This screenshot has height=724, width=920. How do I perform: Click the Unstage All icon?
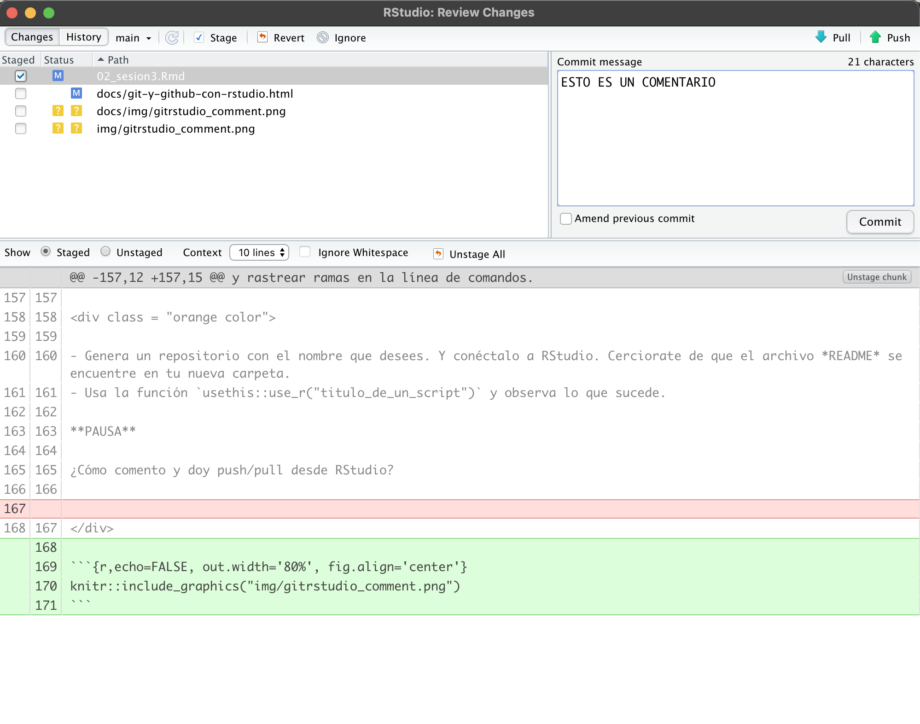438,254
